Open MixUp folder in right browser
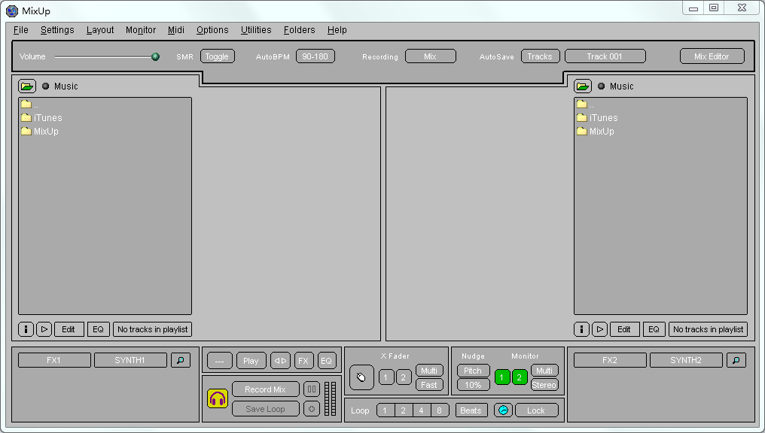Screen dimensions: 765x433 (596, 132)
